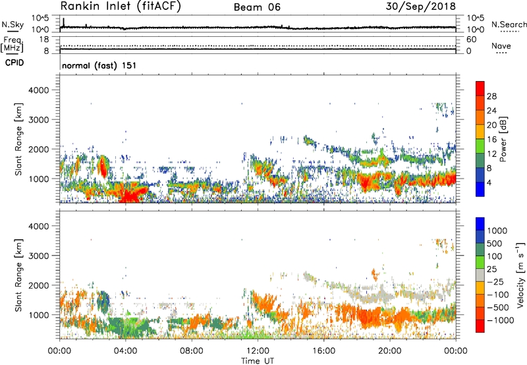Click the 'Velocity [m s⁻¹]' color bar label

coord(520,275)
